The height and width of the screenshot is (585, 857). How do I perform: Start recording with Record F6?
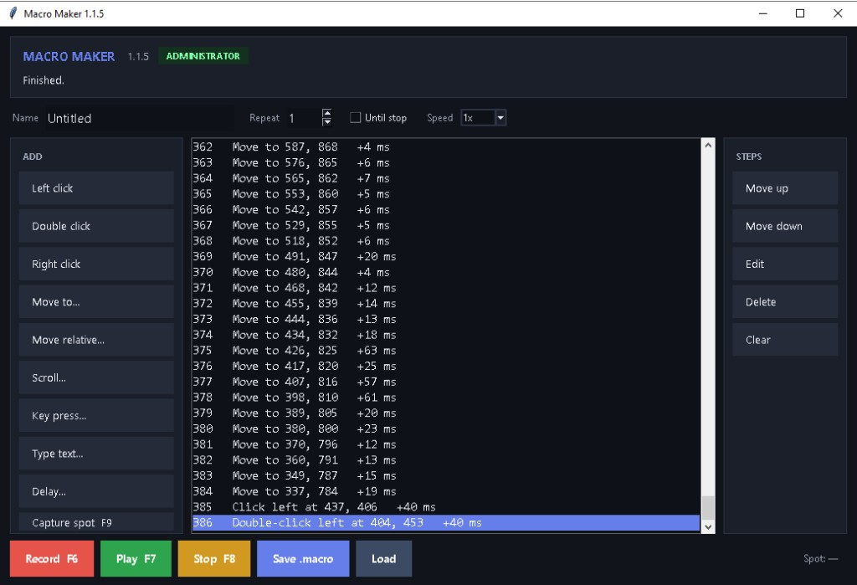coord(52,559)
